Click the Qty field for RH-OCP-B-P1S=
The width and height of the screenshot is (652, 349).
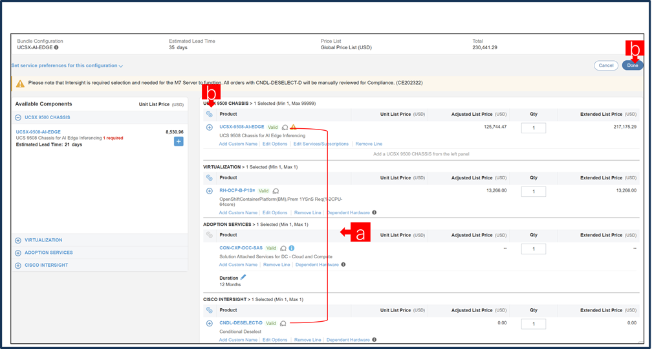coord(534,192)
